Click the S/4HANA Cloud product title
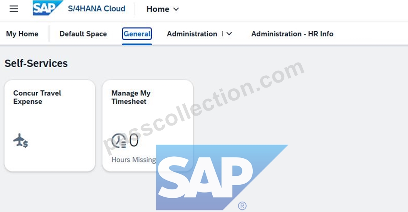The width and height of the screenshot is (408, 212). tap(97, 8)
